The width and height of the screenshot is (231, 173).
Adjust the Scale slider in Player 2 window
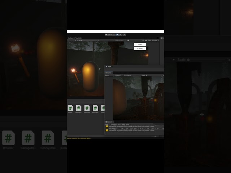(x=154, y=75)
